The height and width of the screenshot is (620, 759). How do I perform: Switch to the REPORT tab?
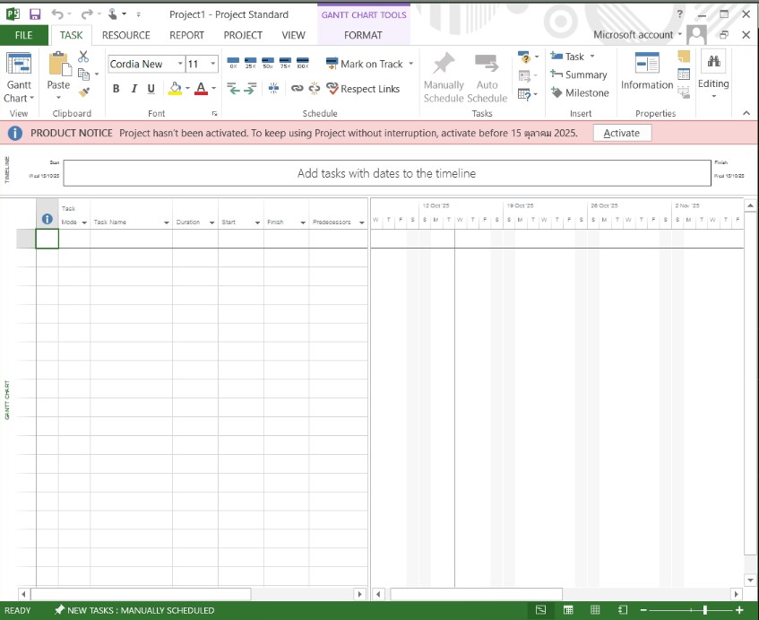187,35
